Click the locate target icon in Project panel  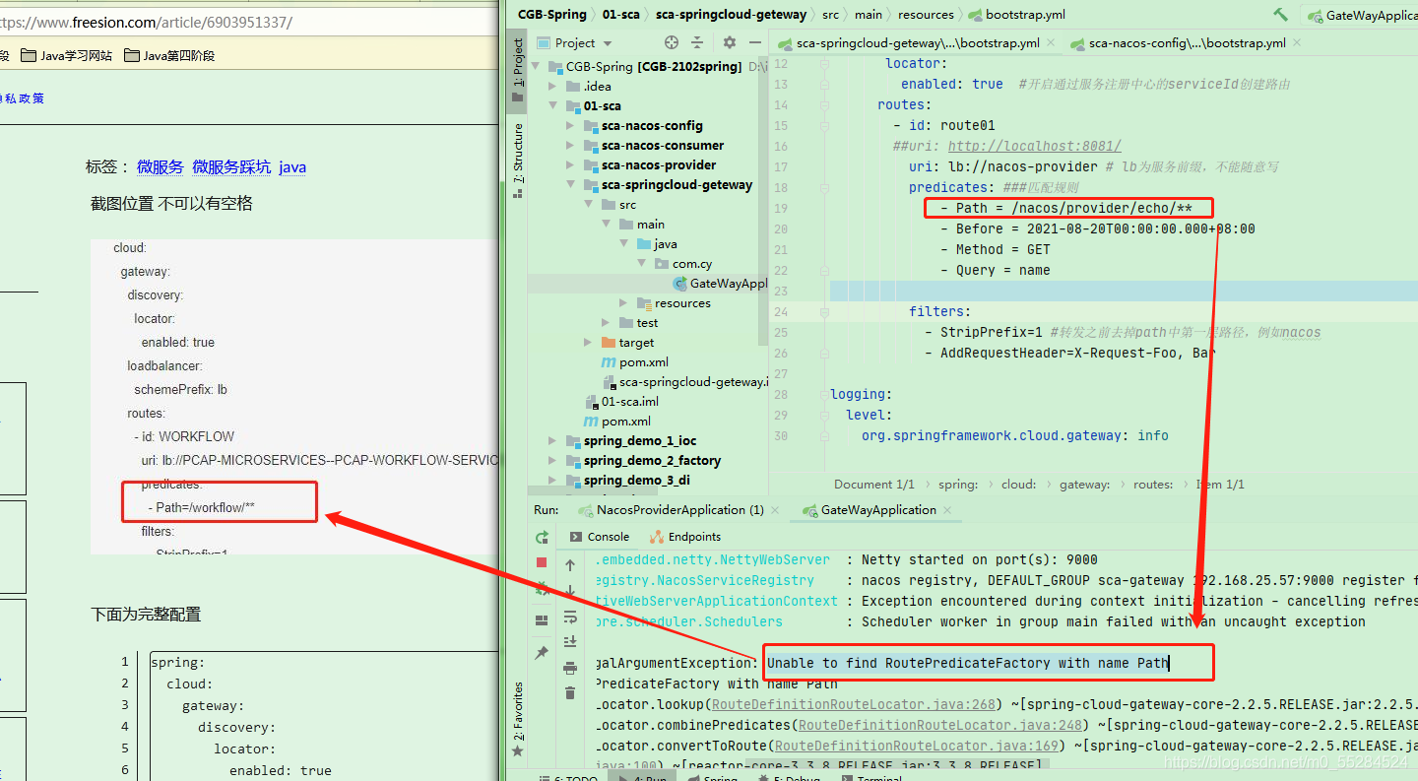[x=672, y=42]
